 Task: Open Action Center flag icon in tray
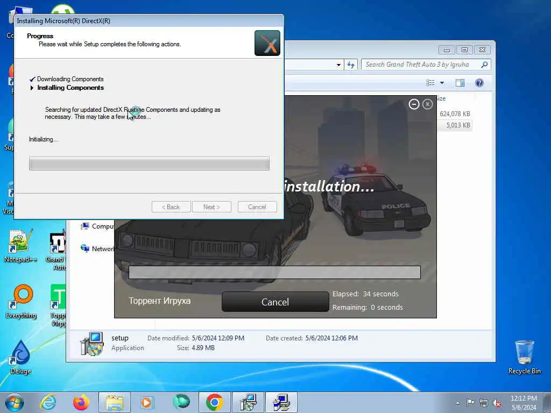pyautogui.click(x=470, y=402)
